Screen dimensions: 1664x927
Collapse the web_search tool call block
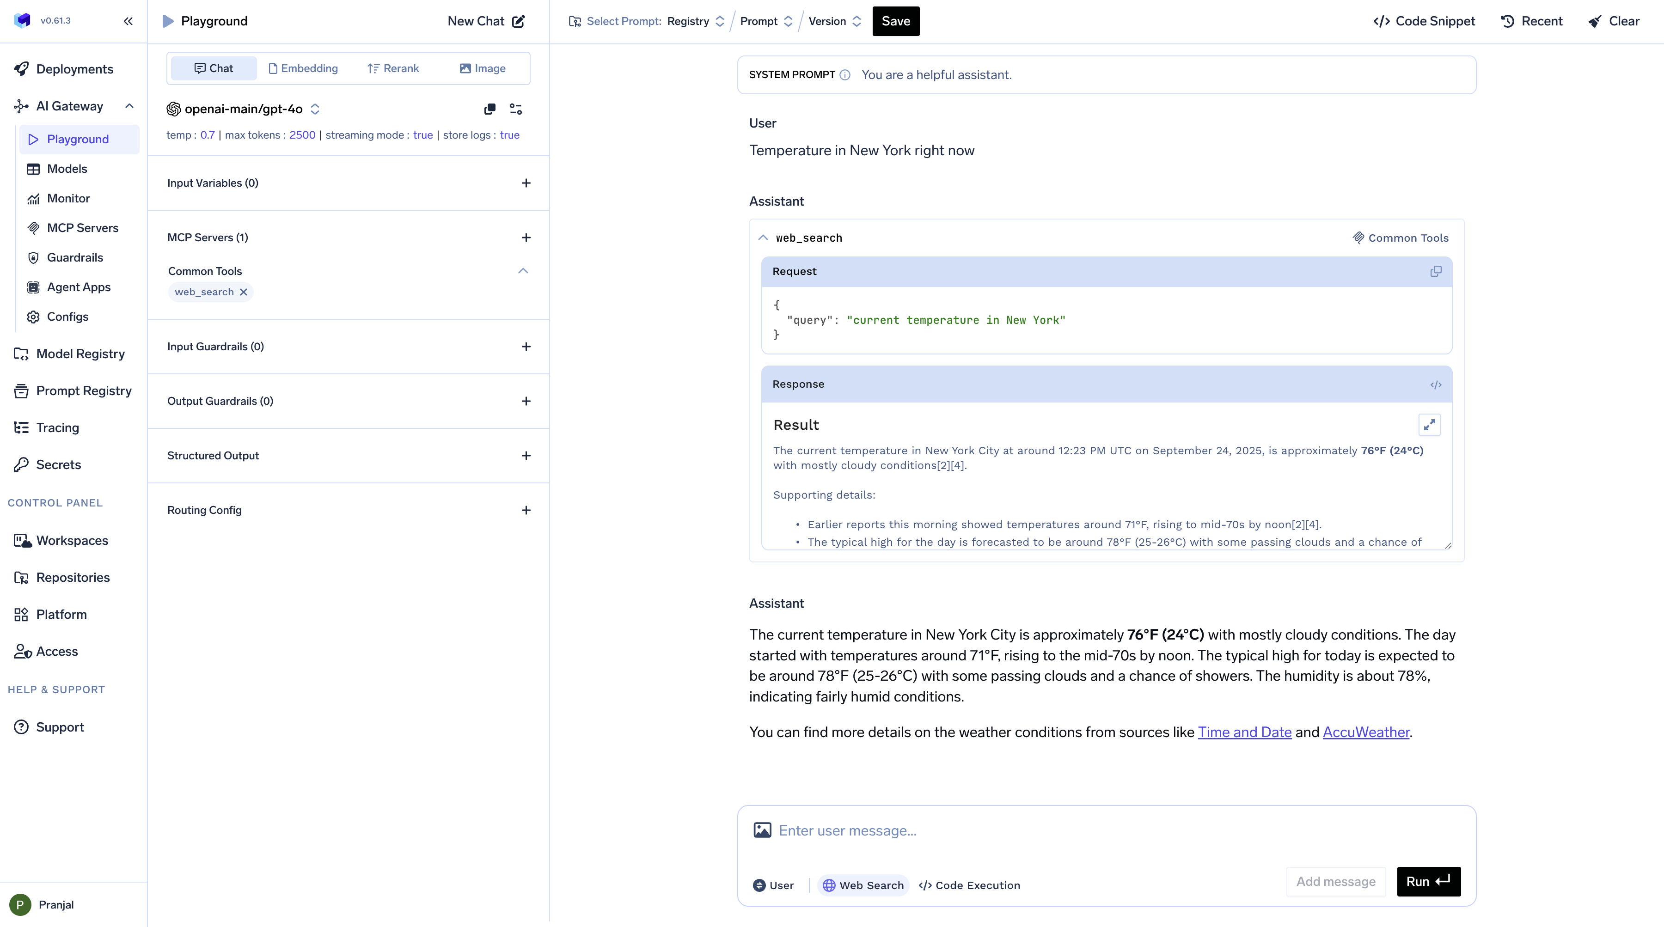[x=763, y=238]
